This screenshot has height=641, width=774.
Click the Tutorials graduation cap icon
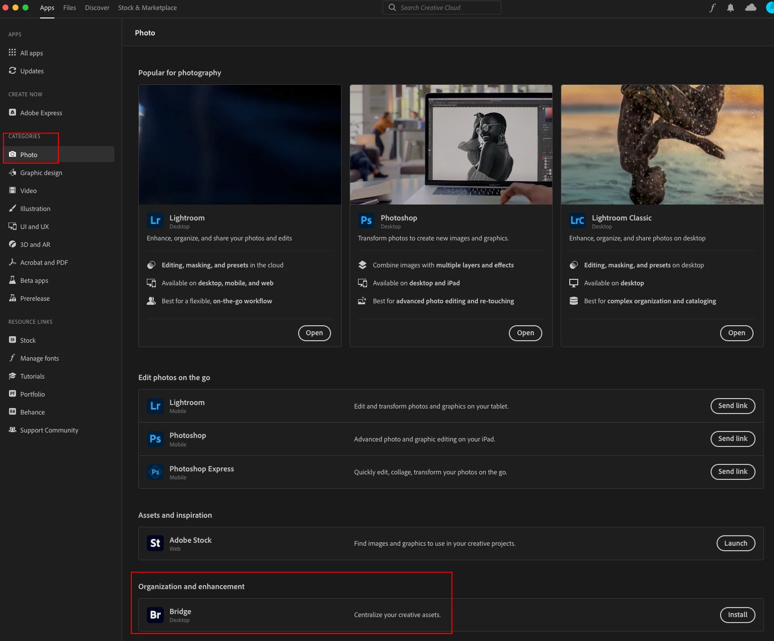(x=12, y=376)
